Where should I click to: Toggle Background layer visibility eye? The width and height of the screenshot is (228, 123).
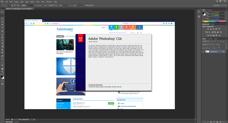coord(203,51)
